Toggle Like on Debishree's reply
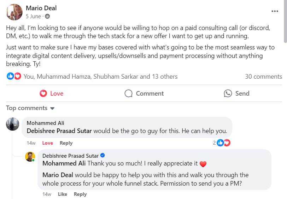The image size is (287, 199). (62, 194)
